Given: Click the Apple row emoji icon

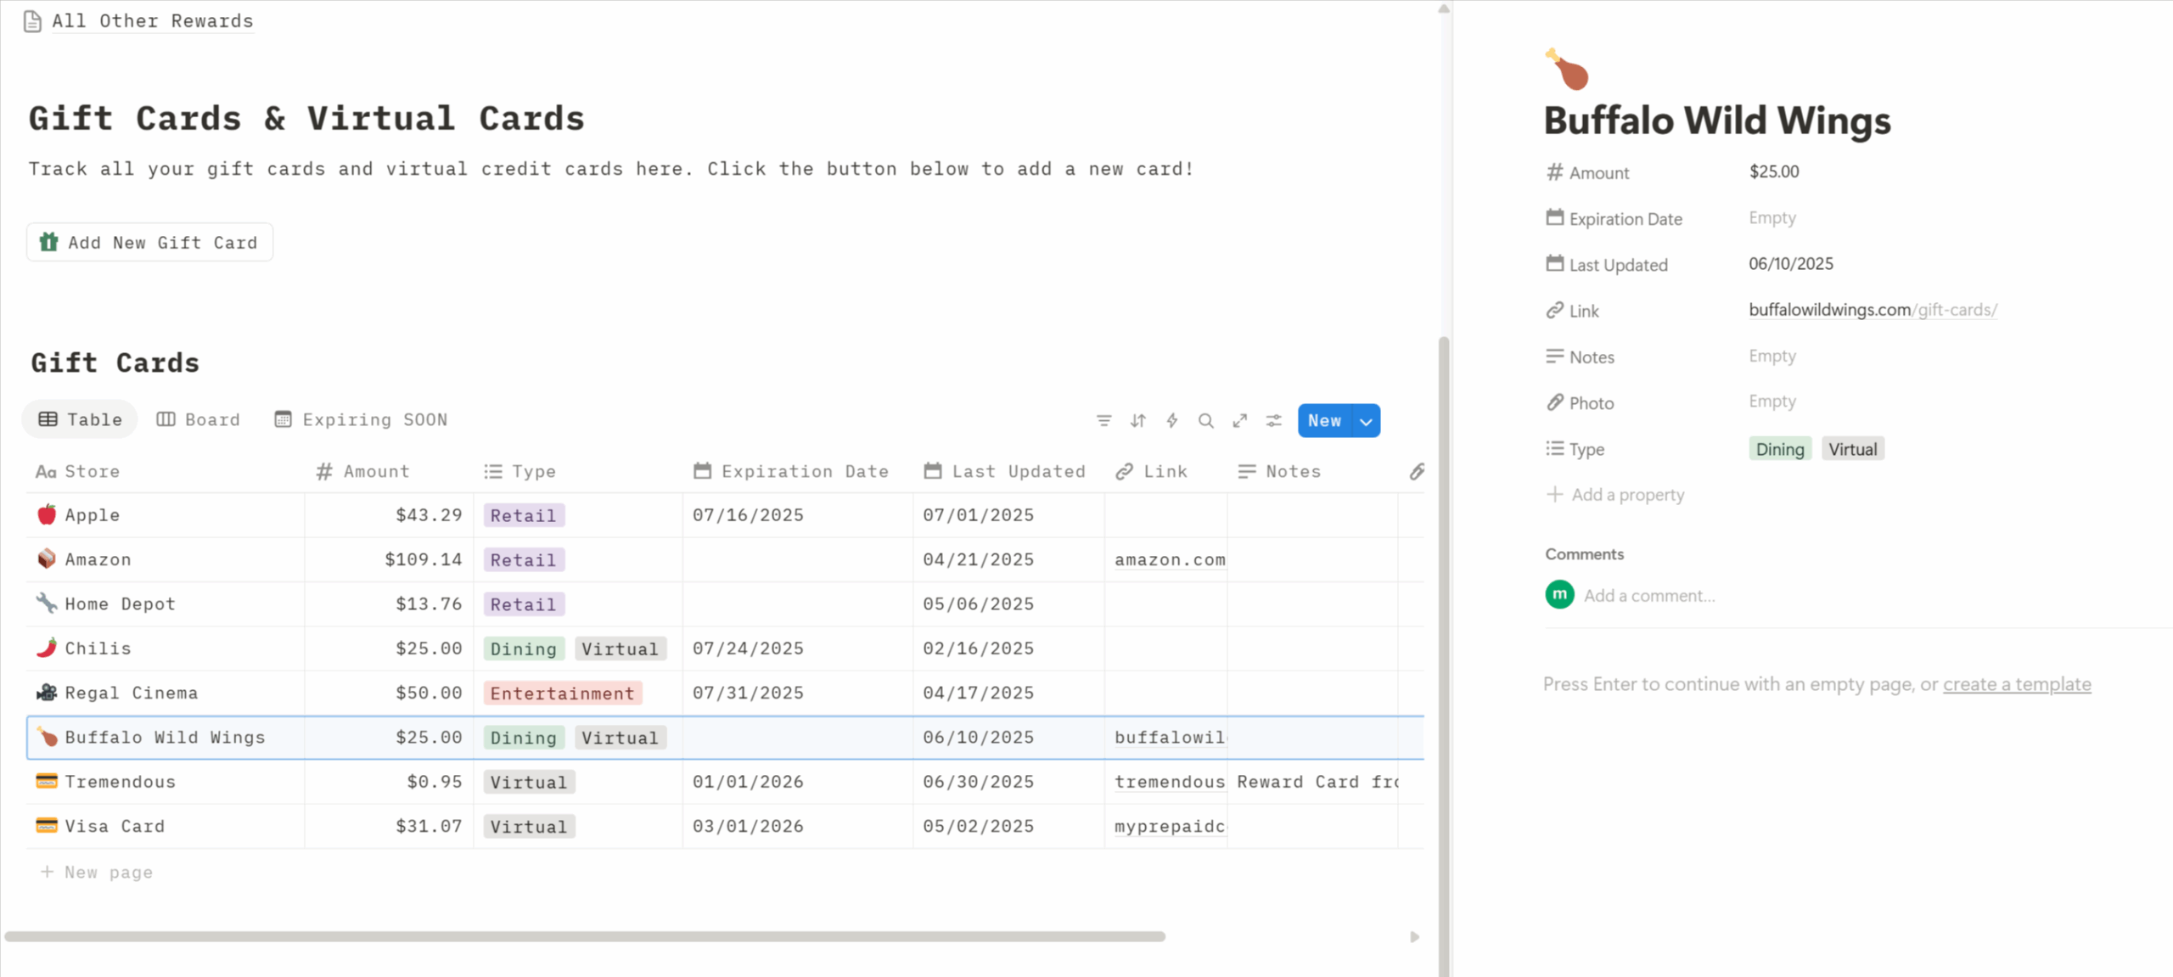Looking at the screenshot, I should (47, 514).
